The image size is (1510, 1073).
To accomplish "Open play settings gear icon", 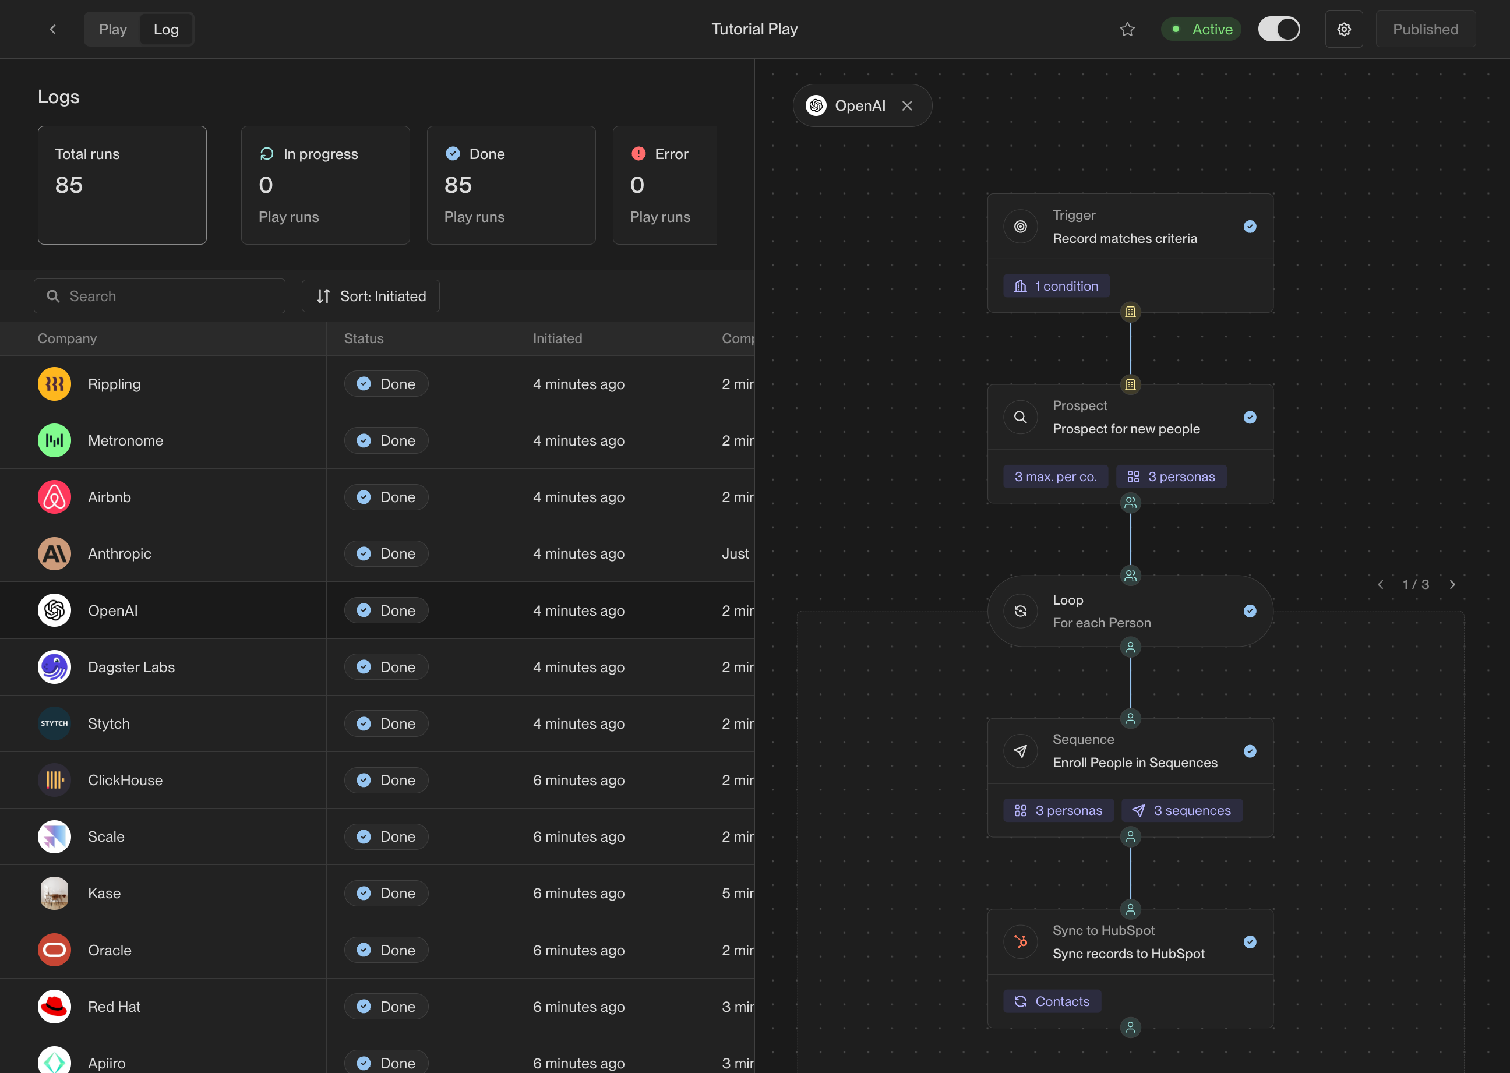I will (x=1343, y=29).
